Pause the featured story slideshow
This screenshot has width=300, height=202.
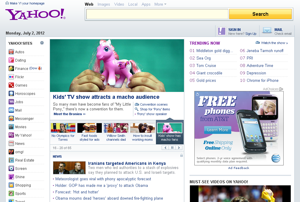tap(172, 148)
